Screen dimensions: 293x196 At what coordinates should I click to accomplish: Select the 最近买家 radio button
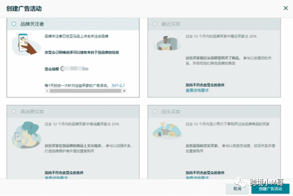click(x=155, y=24)
